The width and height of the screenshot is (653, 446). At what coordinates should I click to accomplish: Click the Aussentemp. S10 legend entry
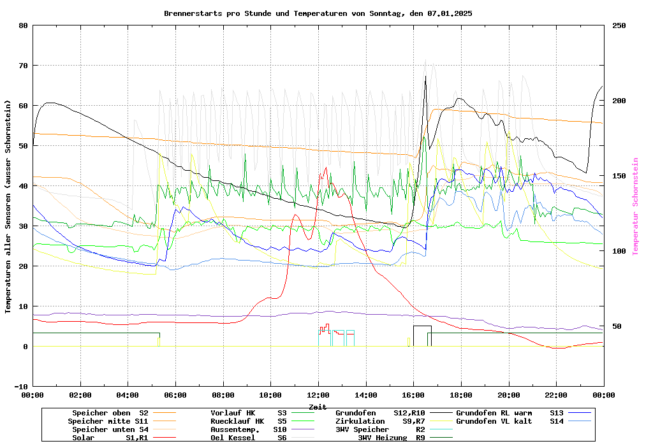[x=249, y=429]
